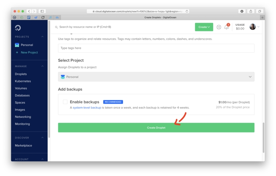
Task: Click the Safari share icon
Action: pos(251,11)
